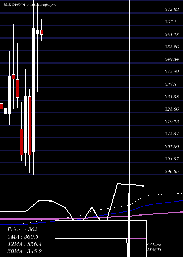Click the 349.34 price axis label
This screenshot has width=183, height=257.
pos(172,59)
